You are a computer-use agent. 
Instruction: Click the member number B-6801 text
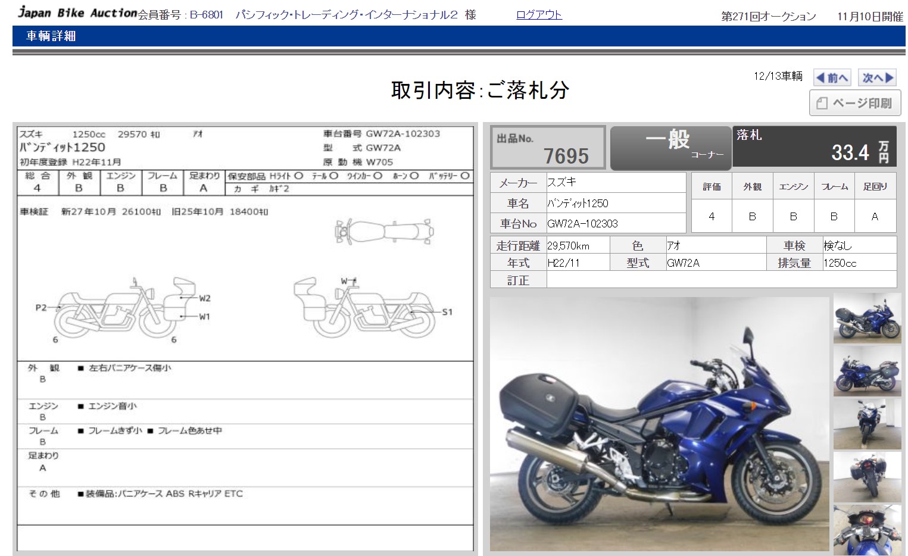click(x=206, y=15)
